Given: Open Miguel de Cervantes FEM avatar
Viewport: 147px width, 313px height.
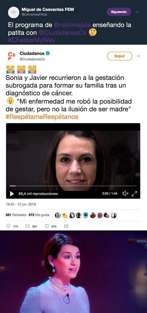Looking at the screenshot, I should [x=14, y=12].
